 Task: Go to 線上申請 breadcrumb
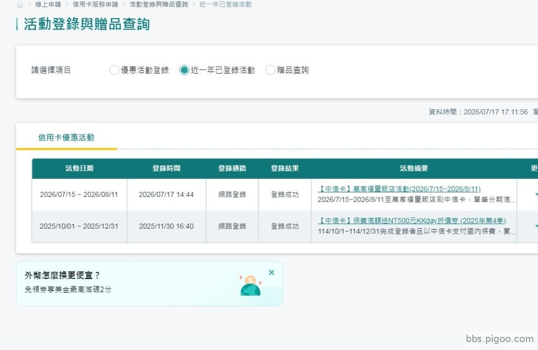pyautogui.click(x=48, y=4)
